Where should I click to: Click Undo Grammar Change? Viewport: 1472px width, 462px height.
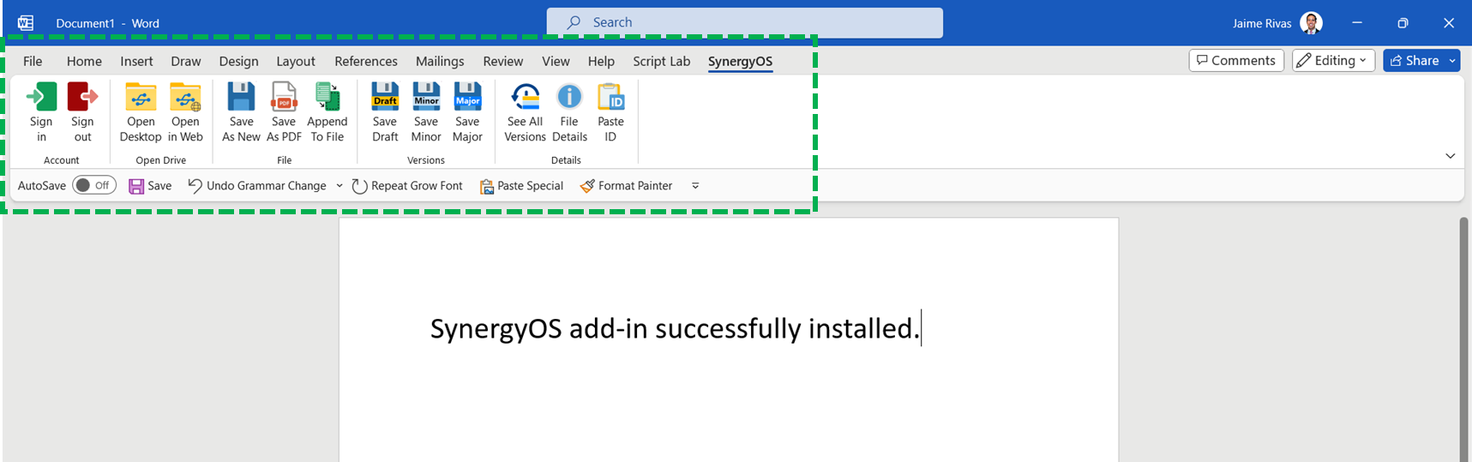click(257, 186)
